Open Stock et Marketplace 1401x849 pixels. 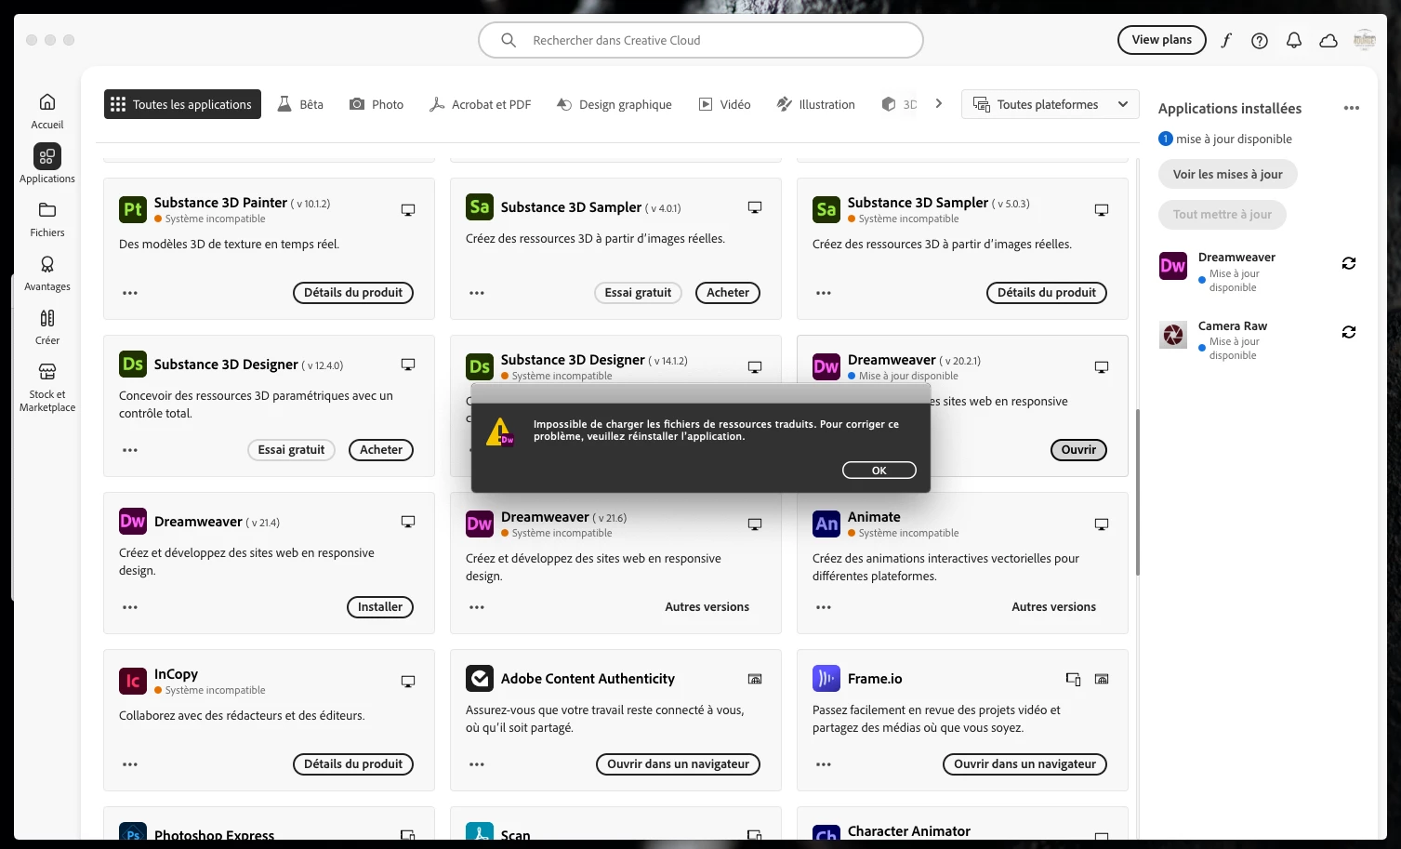pyautogui.click(x=47, y=387)
